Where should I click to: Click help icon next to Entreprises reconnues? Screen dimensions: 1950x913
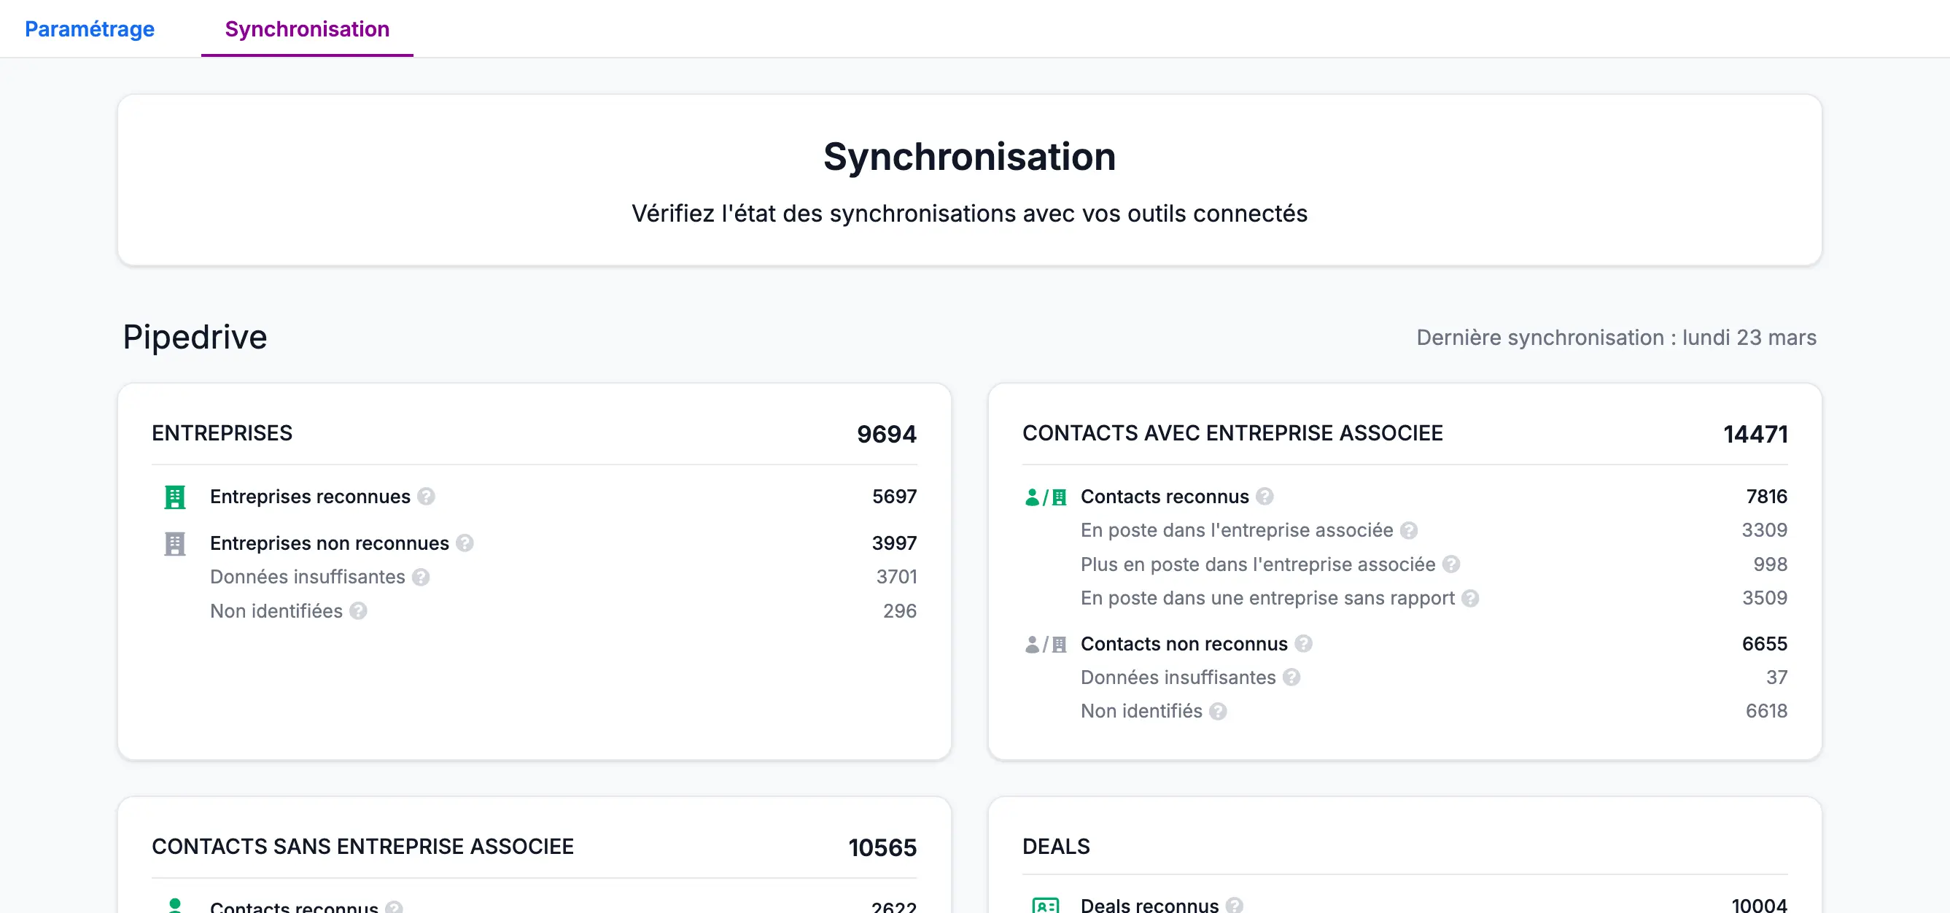pyautogui.click(x=426, y=497)
